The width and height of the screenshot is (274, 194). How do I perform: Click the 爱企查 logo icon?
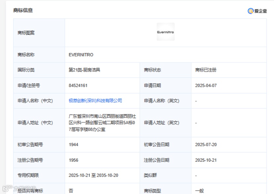coord(250,11)
